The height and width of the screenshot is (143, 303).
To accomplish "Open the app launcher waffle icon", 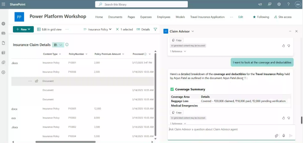I will [4, 4].
